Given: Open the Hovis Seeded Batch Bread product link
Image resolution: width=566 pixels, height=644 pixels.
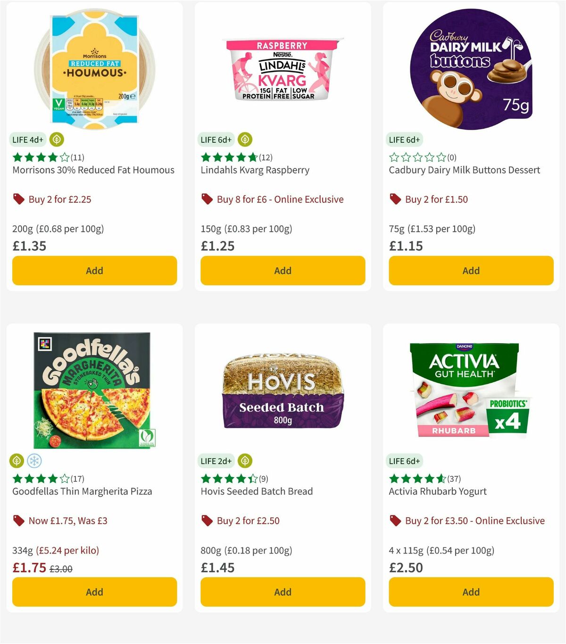Looking at the screenshot, I should [257, 491].
